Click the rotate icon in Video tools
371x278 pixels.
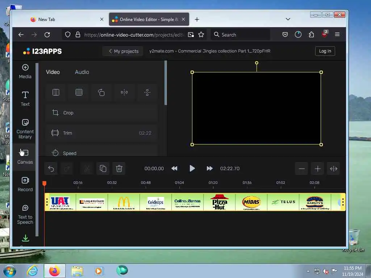coord(101,92)
